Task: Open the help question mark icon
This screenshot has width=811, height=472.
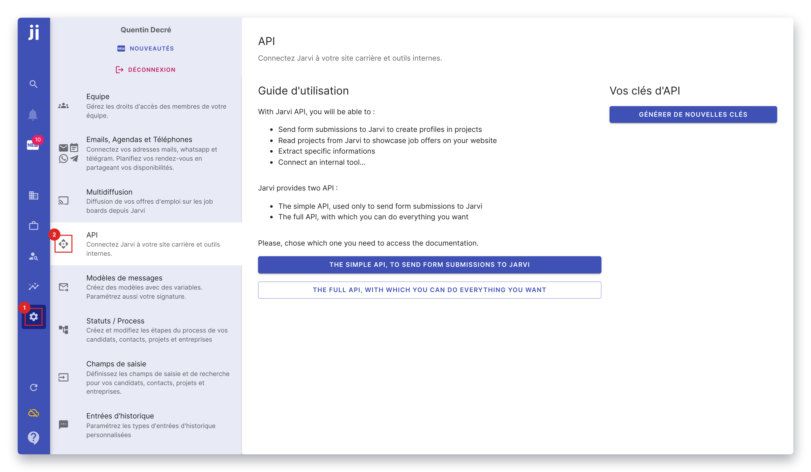Action: click(x=34, y=438)
